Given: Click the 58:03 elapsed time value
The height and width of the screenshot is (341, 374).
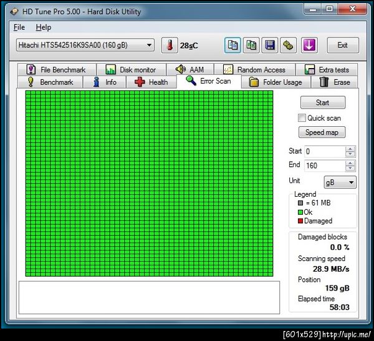Looking at the screenshot, I should 339,307.
